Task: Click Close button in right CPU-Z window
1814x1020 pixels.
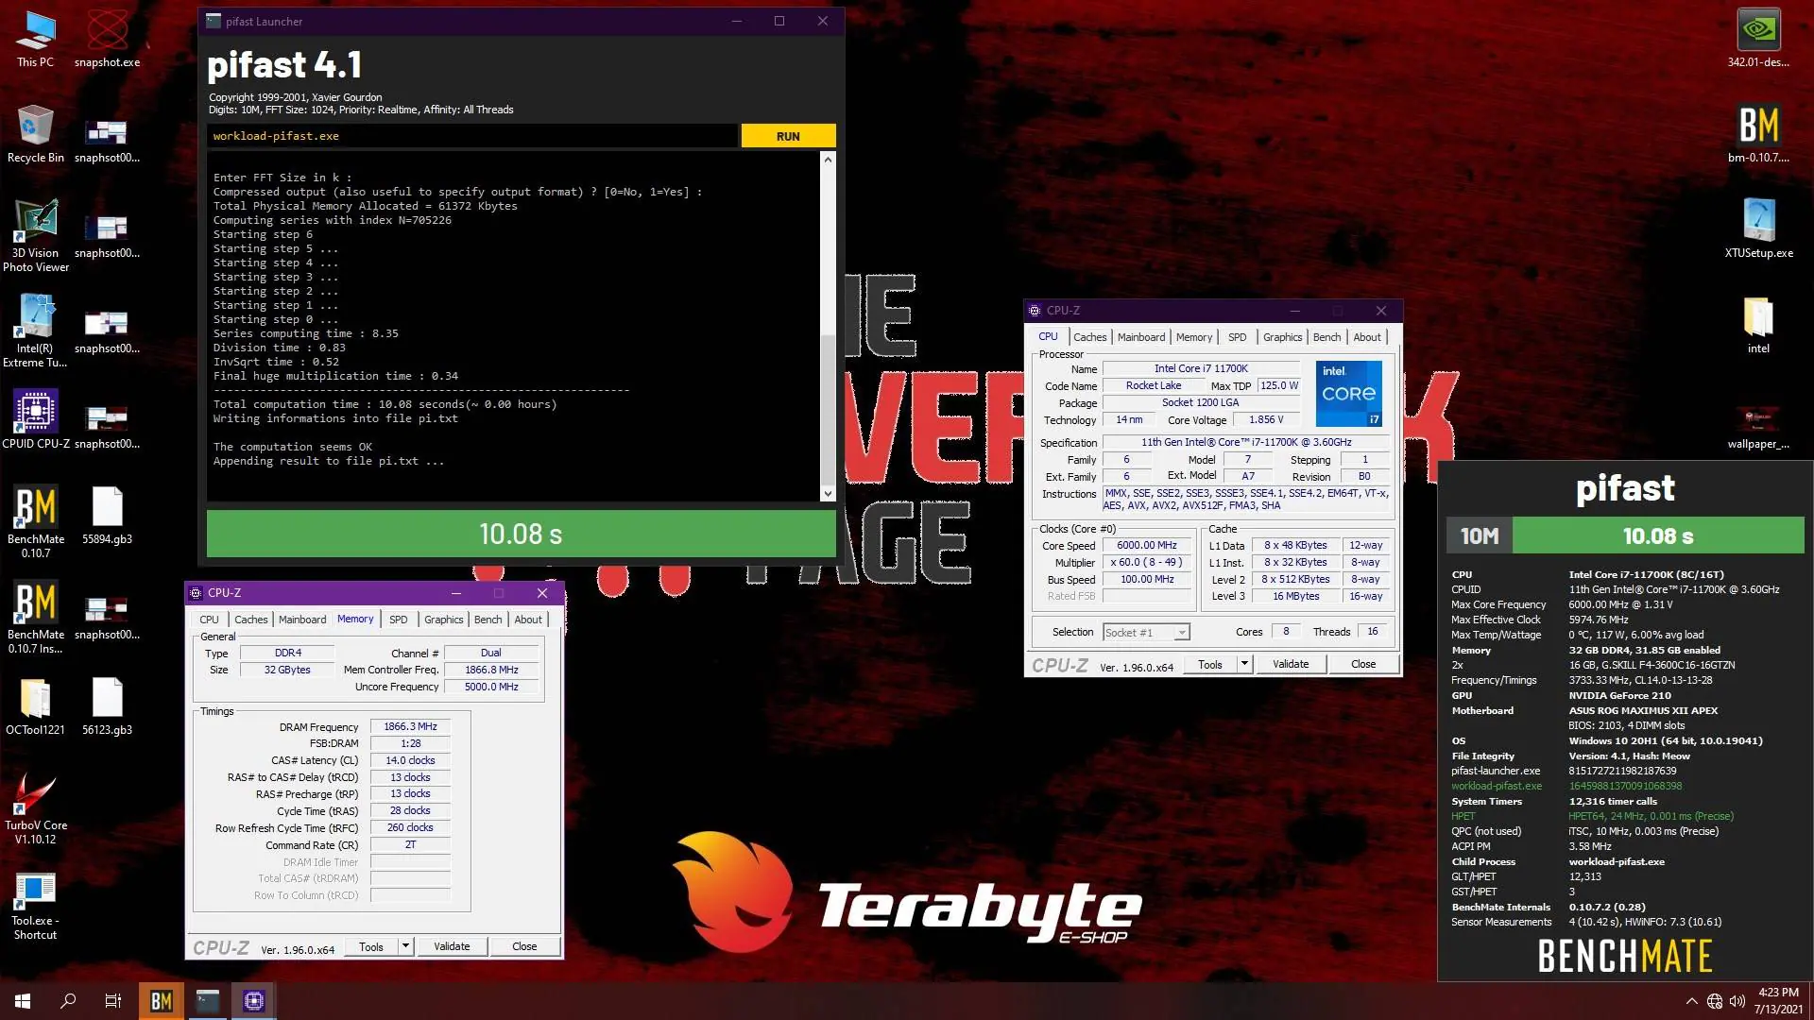Action: click(x=1363, y=664)
